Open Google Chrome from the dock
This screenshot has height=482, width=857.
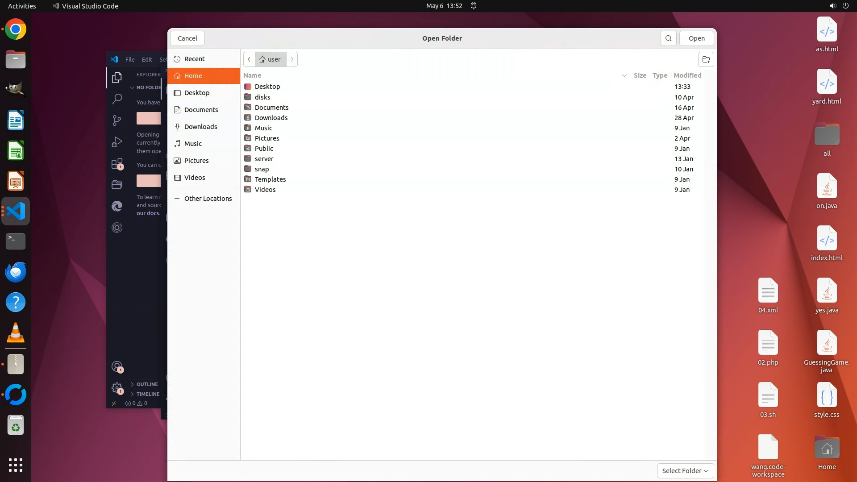coord(16,29)
